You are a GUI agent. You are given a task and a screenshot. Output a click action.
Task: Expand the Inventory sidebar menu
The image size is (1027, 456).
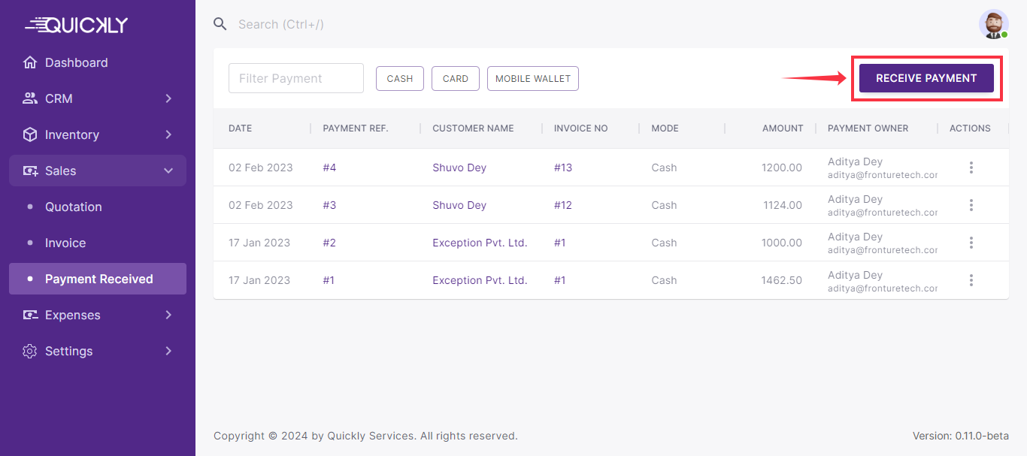(98, 134)
